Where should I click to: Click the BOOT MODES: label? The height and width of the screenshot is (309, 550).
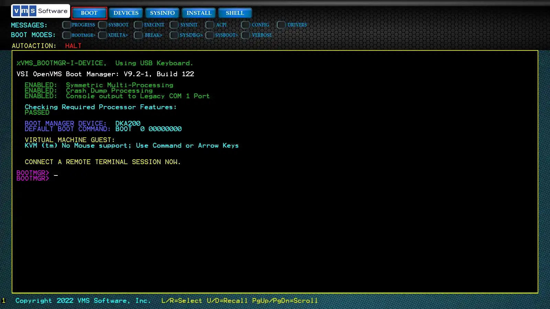(x=33, y=35)
